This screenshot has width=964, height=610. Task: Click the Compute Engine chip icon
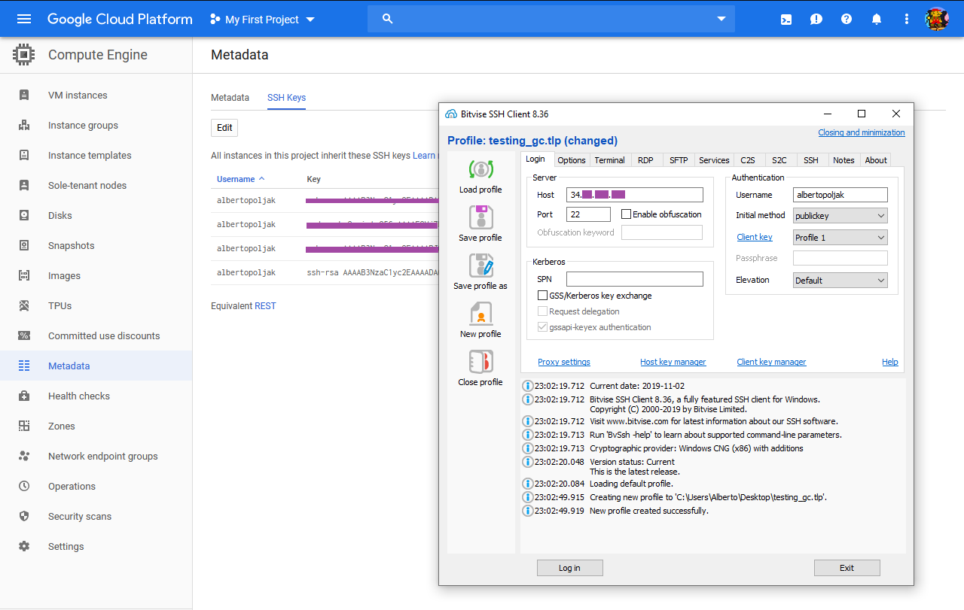tap(24, 55)
